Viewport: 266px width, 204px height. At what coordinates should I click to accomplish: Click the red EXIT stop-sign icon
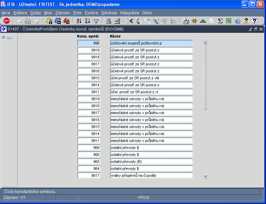[7, 21]
